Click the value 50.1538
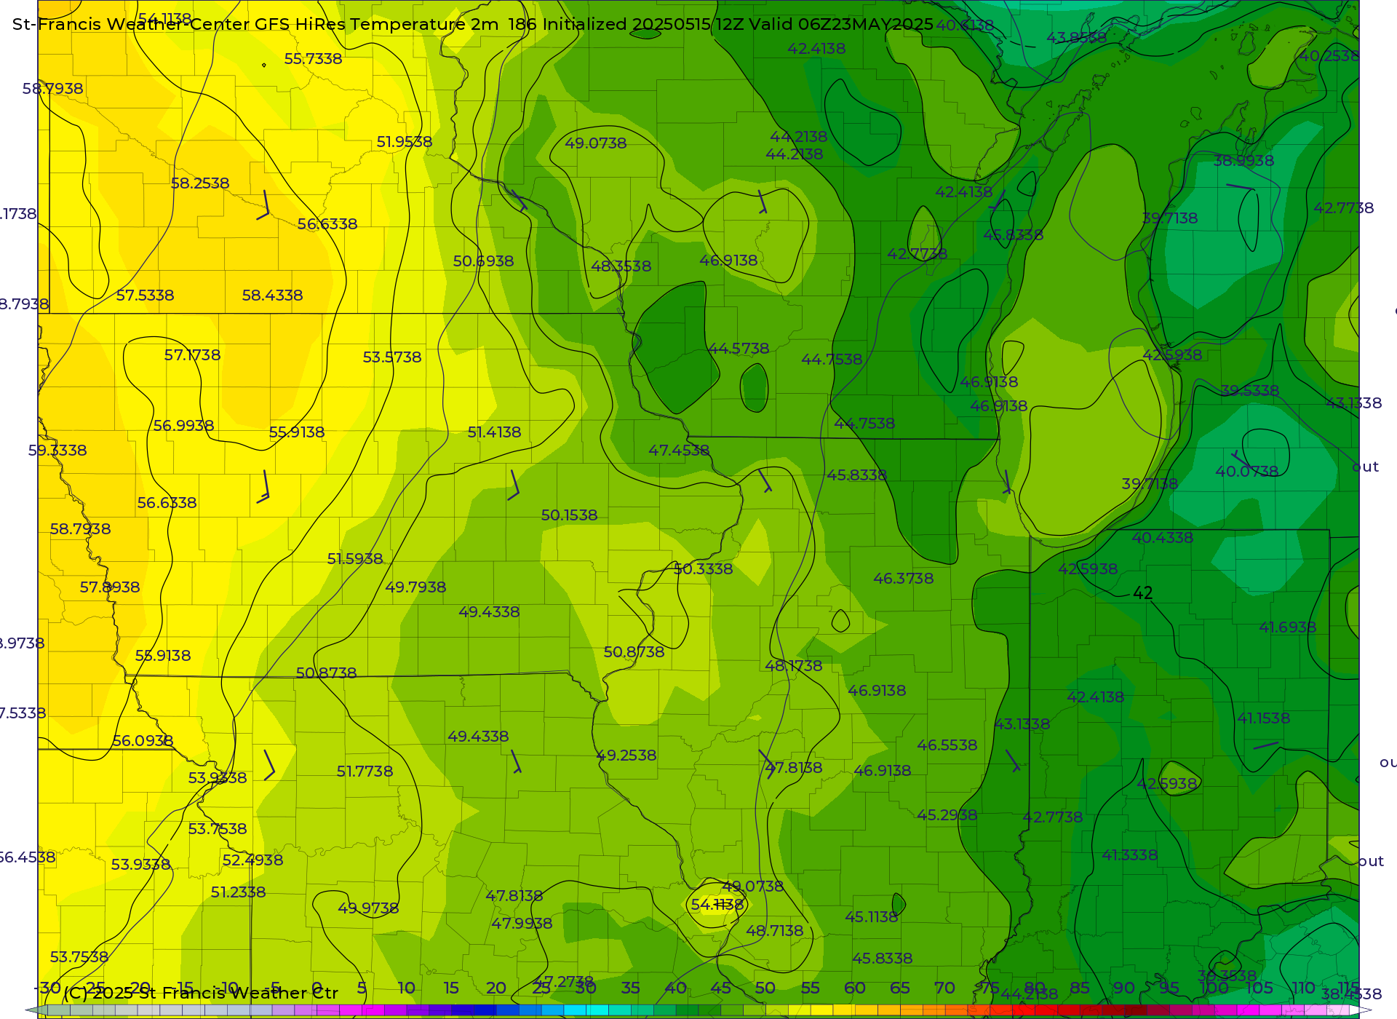This screenshot has width=1397, height=1019. pyautogui.click(x=569, y=515)
